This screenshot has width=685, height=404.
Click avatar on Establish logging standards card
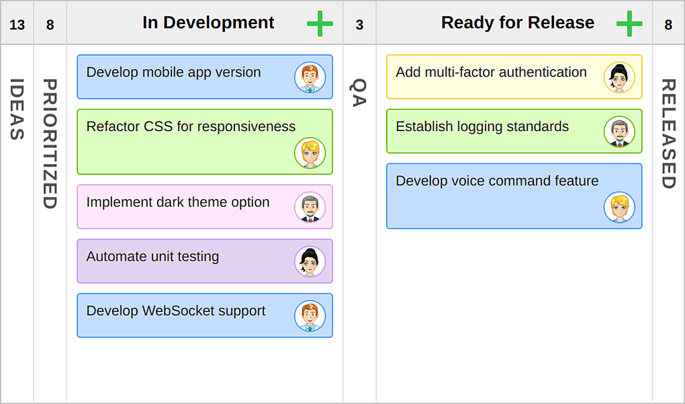619,132
